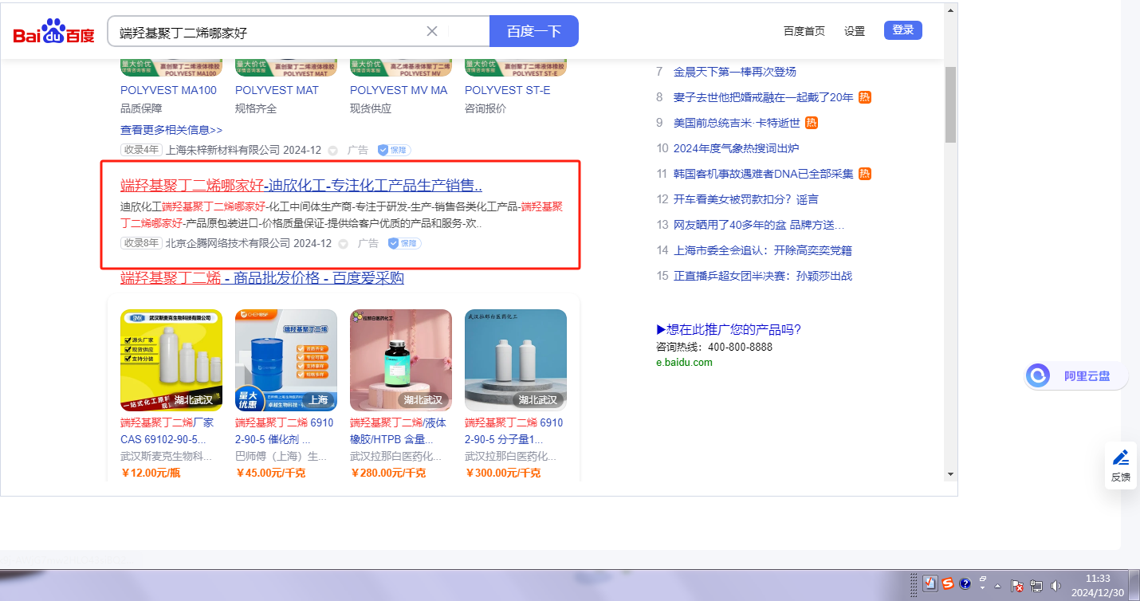Open the volume speaker icon in the tray
Image resolution: width=1140 pixels, height=601 pixels.
click(x=1055, y=585)
